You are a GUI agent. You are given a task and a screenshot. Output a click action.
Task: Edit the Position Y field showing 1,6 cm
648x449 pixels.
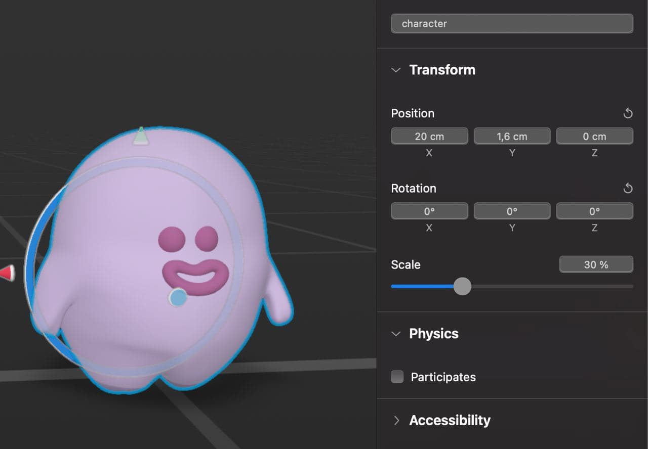click(512, 137)
